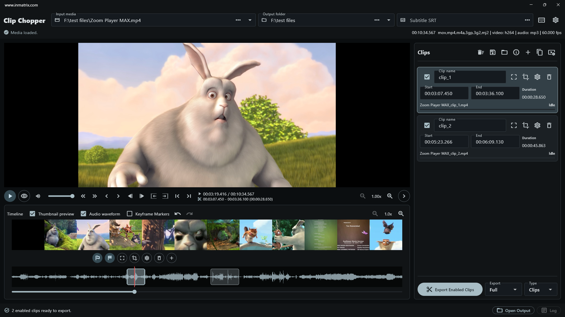Add a new clip with the plus icon in Clips header
565x317 pixels.
pos(528,52)
